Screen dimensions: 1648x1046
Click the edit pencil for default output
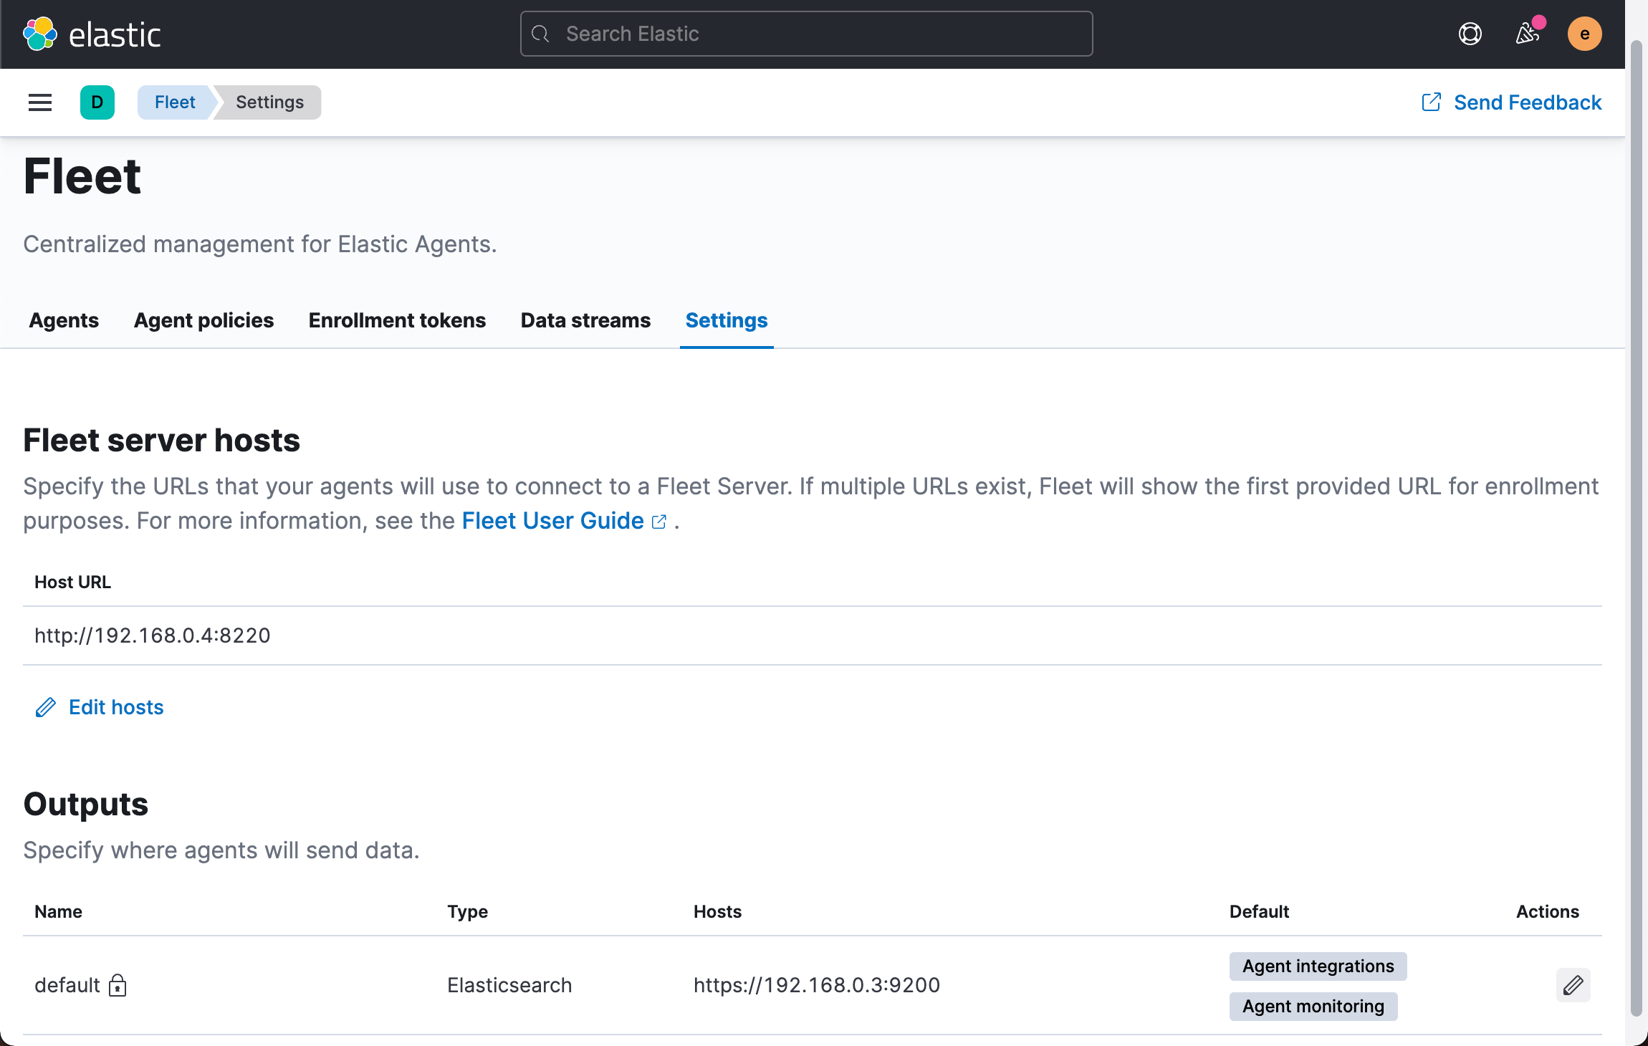[1573, 985]
